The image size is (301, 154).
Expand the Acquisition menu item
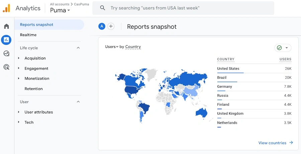coord(35,58)
